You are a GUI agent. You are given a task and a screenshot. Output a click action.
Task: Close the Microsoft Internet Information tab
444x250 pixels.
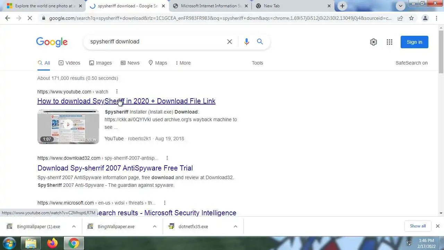(x=247, y=6)
